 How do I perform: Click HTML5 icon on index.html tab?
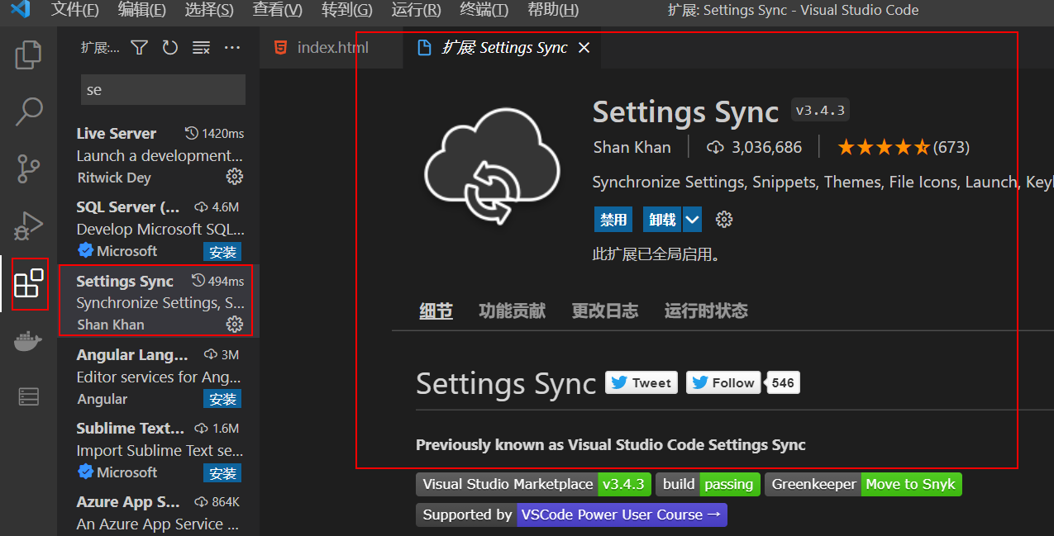pyautogui.click(x=281, y=48)
